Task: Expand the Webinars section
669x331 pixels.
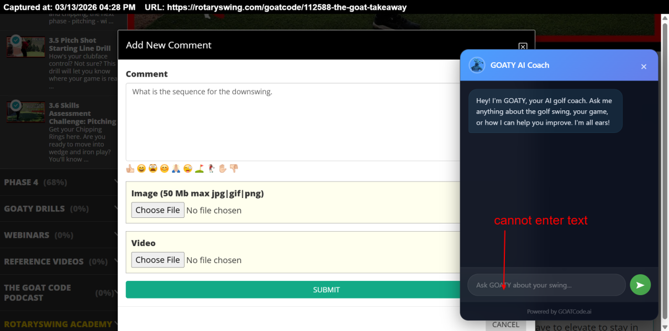Action: 59,235
